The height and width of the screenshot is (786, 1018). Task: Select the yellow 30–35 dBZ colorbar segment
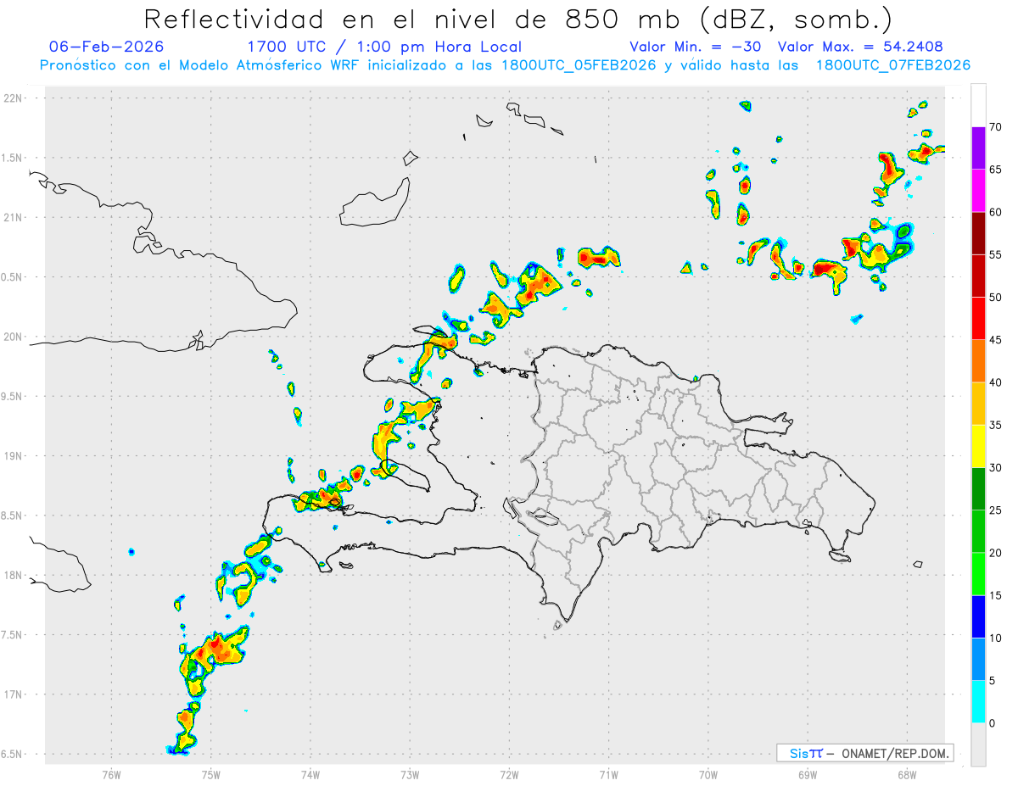click(978, 446)
